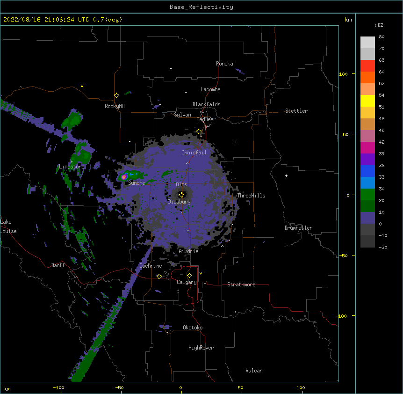
Task: Click the Didsbury town label
Action: (x=179, y=202)
